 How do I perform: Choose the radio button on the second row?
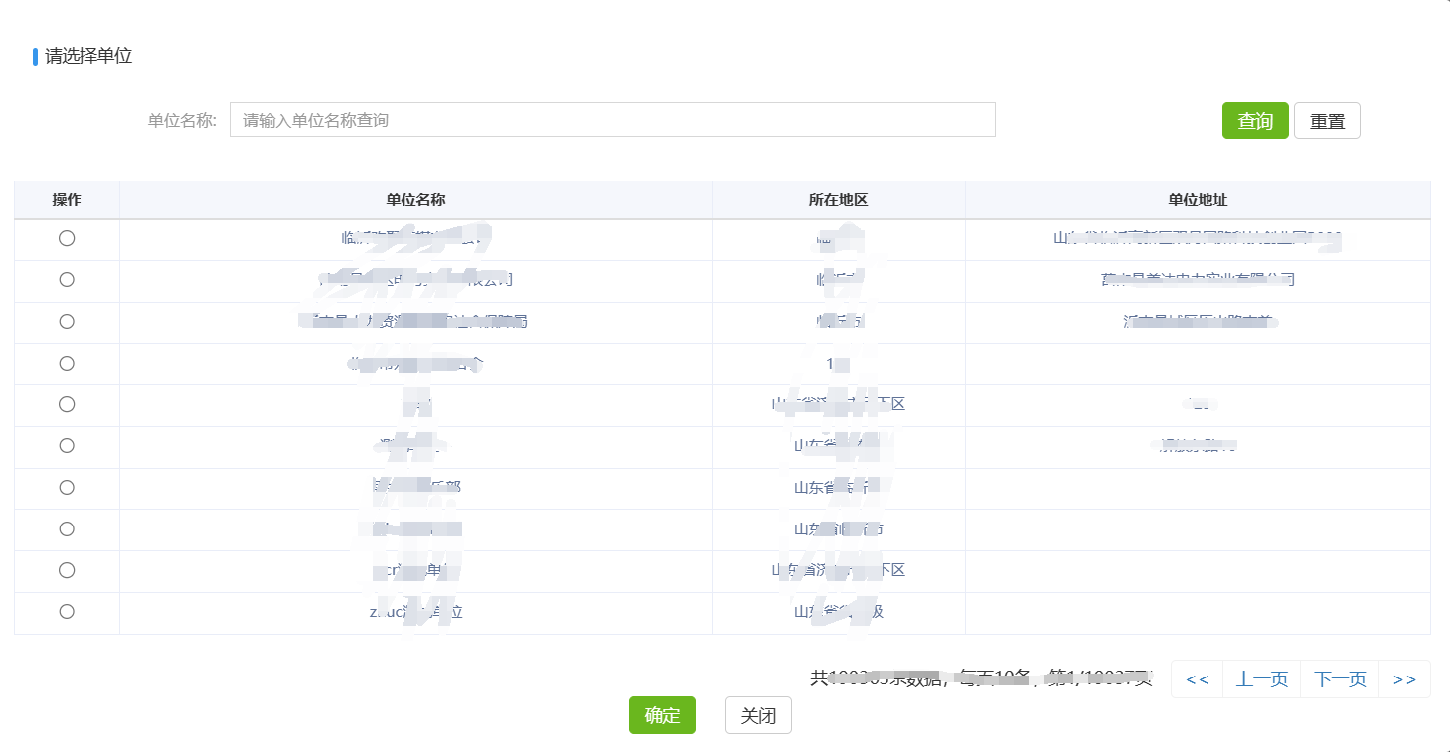tap(67, 281)
